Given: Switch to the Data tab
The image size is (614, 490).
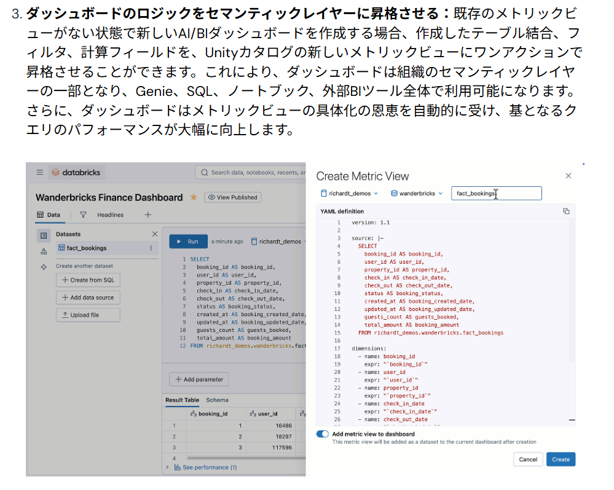Looking at the screenshot, I should pos(49,215).
